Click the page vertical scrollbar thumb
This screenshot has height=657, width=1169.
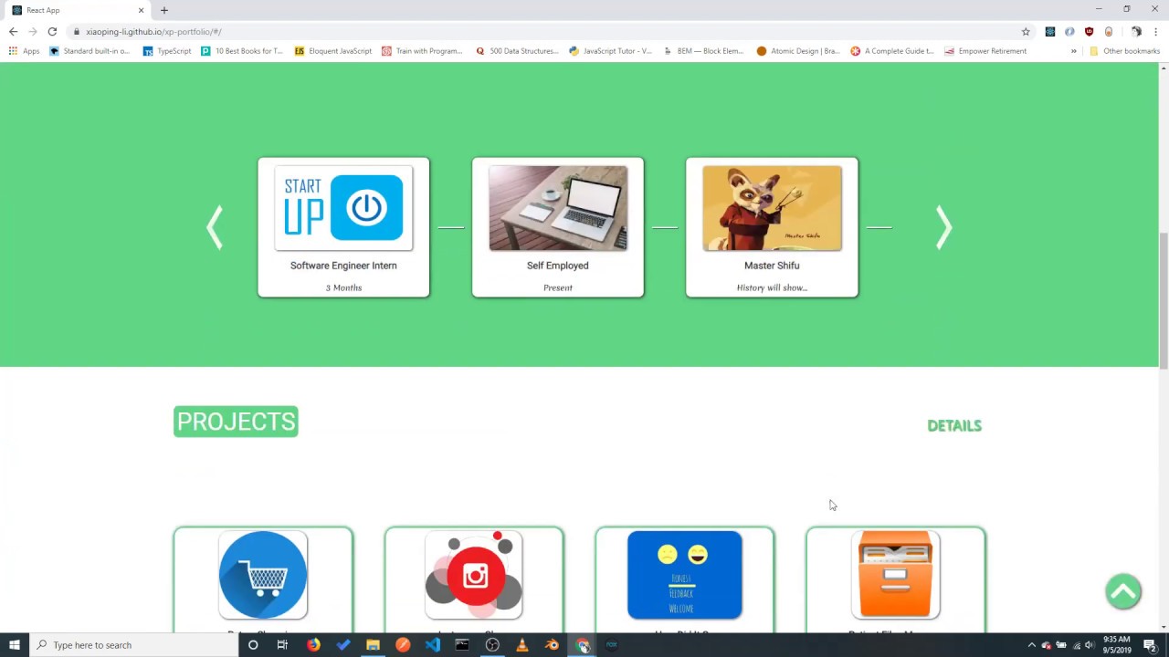click(1164, 300)
